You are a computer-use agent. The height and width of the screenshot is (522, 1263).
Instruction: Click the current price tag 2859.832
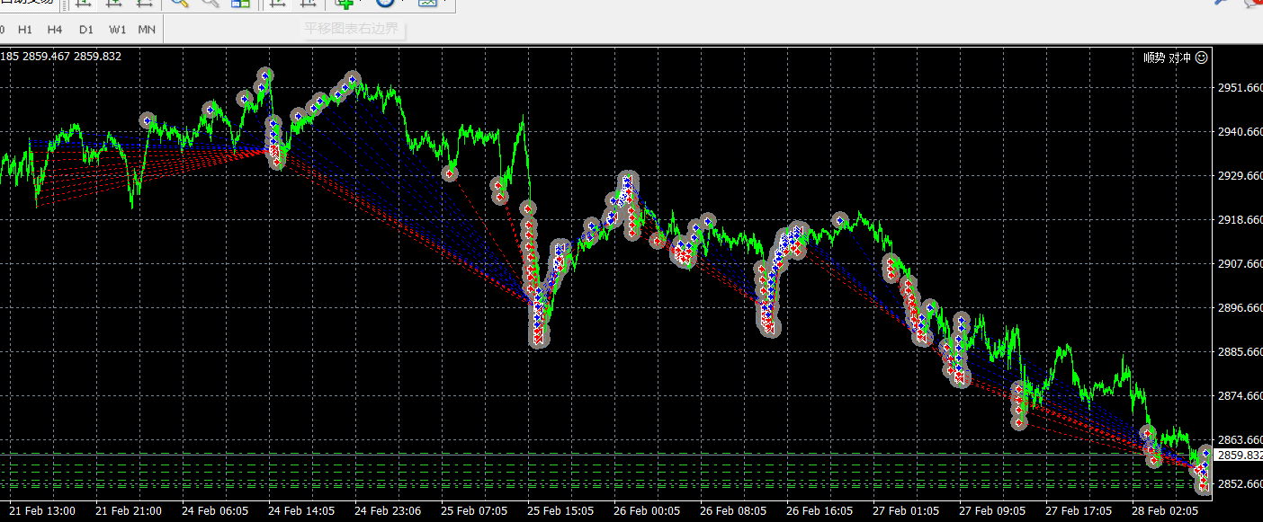[x=1239, y=456]
